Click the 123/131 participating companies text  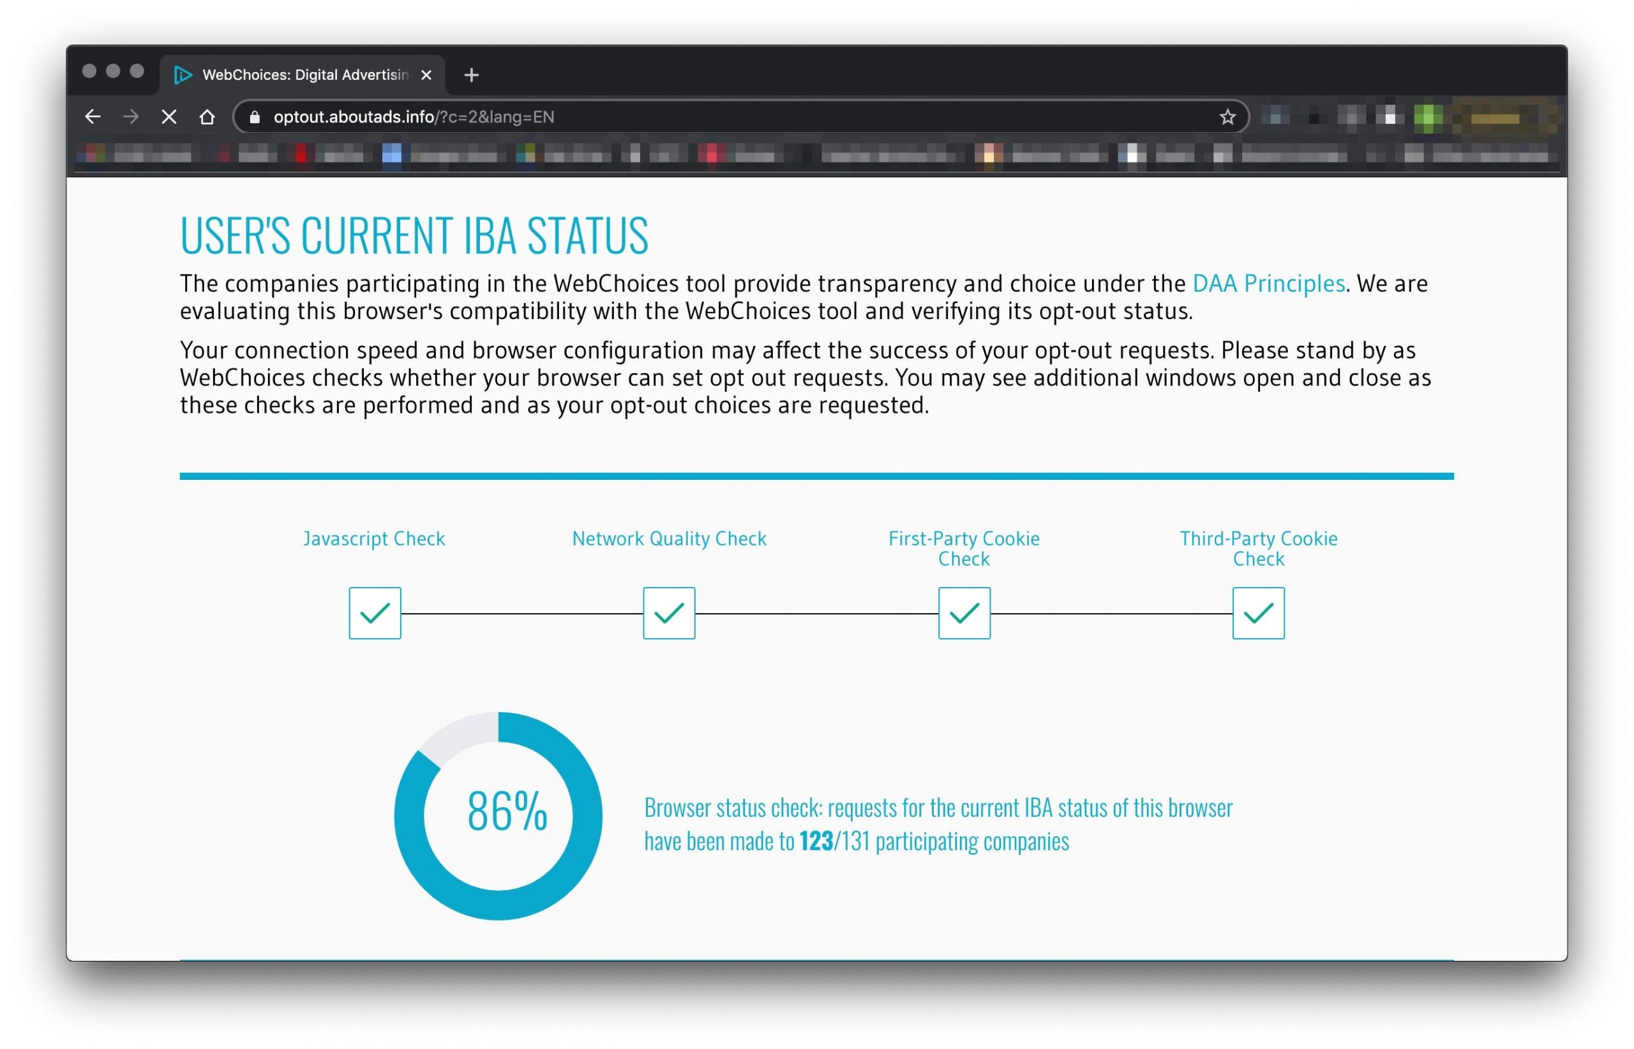pyautogui.click(x=934, y=842)
